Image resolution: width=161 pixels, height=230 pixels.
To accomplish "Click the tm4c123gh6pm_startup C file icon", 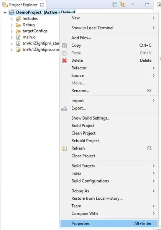I will [18, 44].
